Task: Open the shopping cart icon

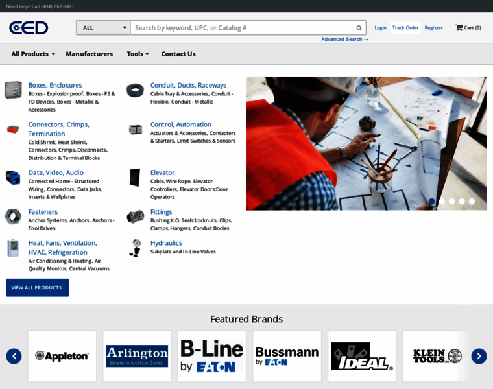Action: [x=459, y=28]
